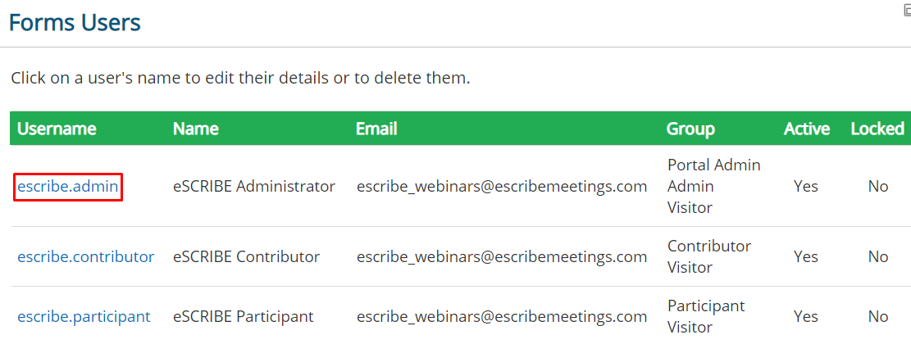
Task: Select the eSCRIBE Participant name cell
Action: (x=244, y=316)
